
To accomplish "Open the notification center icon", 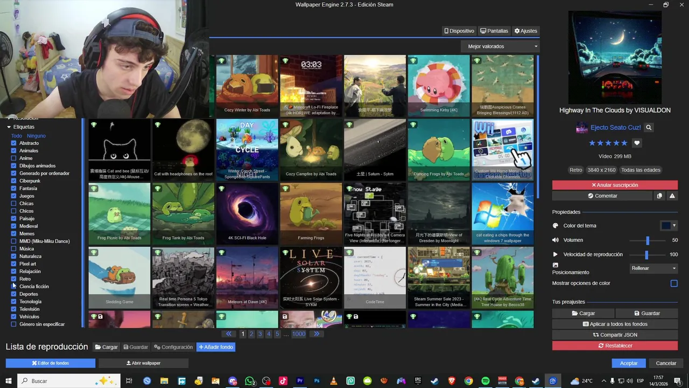I will (678, 381).
